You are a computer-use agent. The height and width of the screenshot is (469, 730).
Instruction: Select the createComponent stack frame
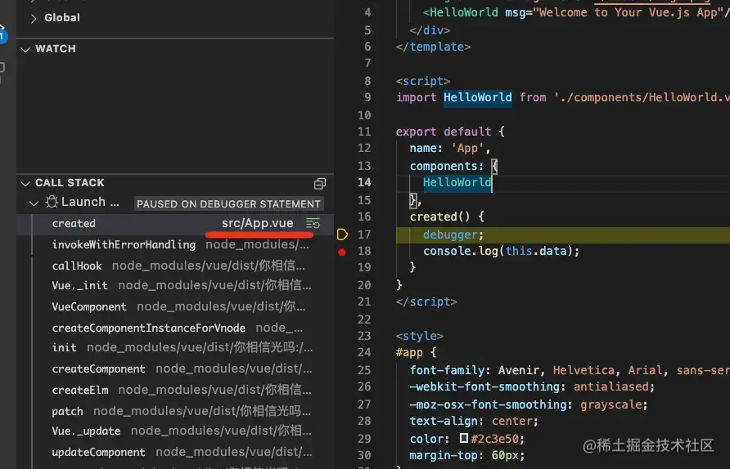(x=175, y=368)
